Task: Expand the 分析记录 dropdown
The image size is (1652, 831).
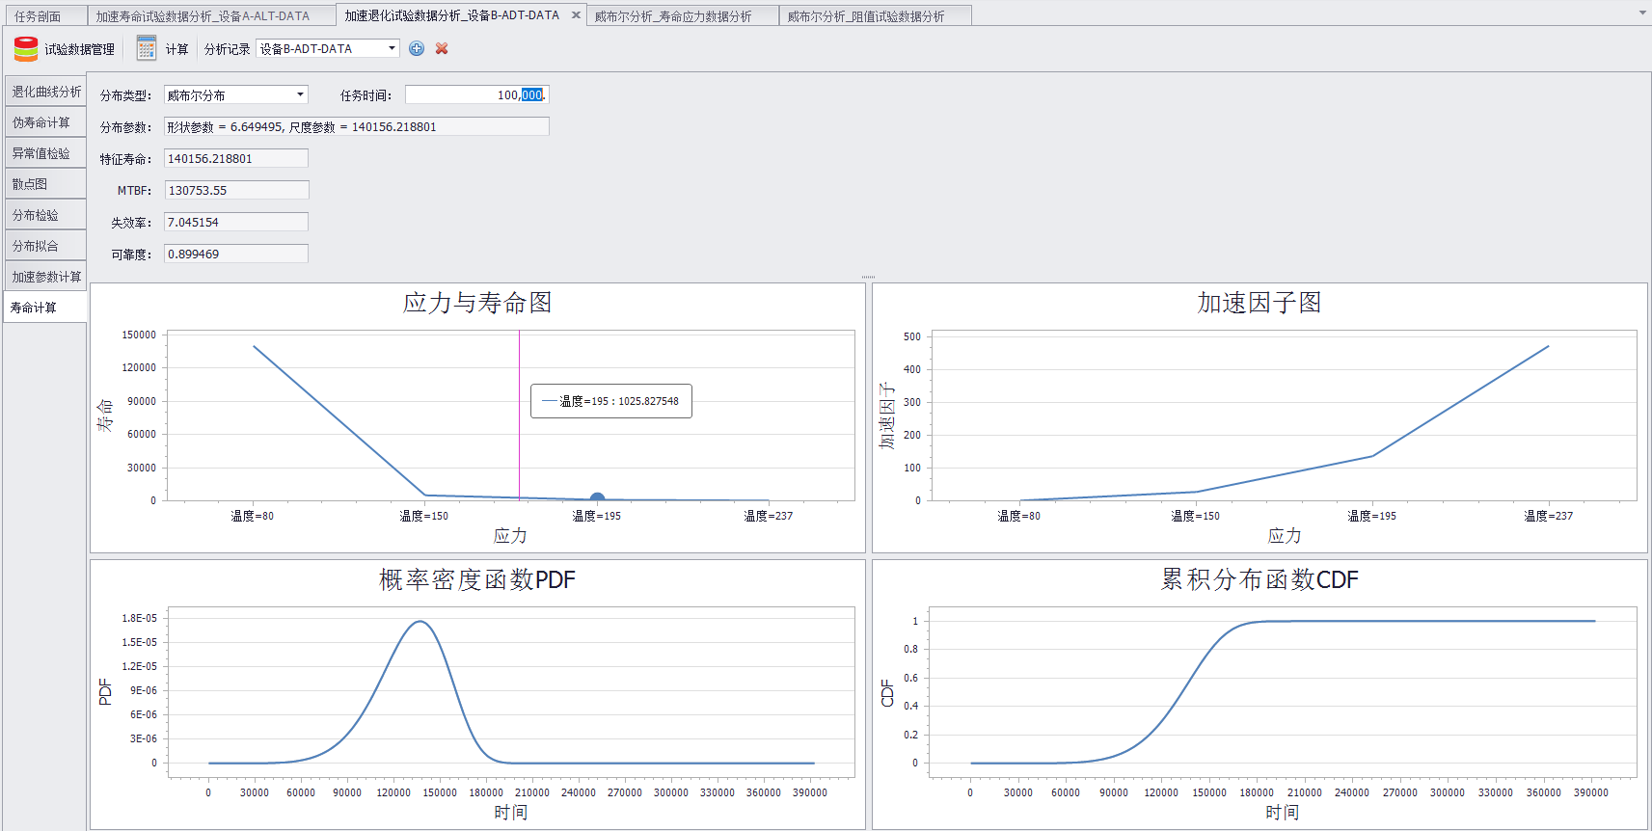Action: (392, 48)
